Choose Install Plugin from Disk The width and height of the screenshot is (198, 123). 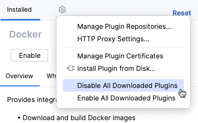click(x=116, y=69)
